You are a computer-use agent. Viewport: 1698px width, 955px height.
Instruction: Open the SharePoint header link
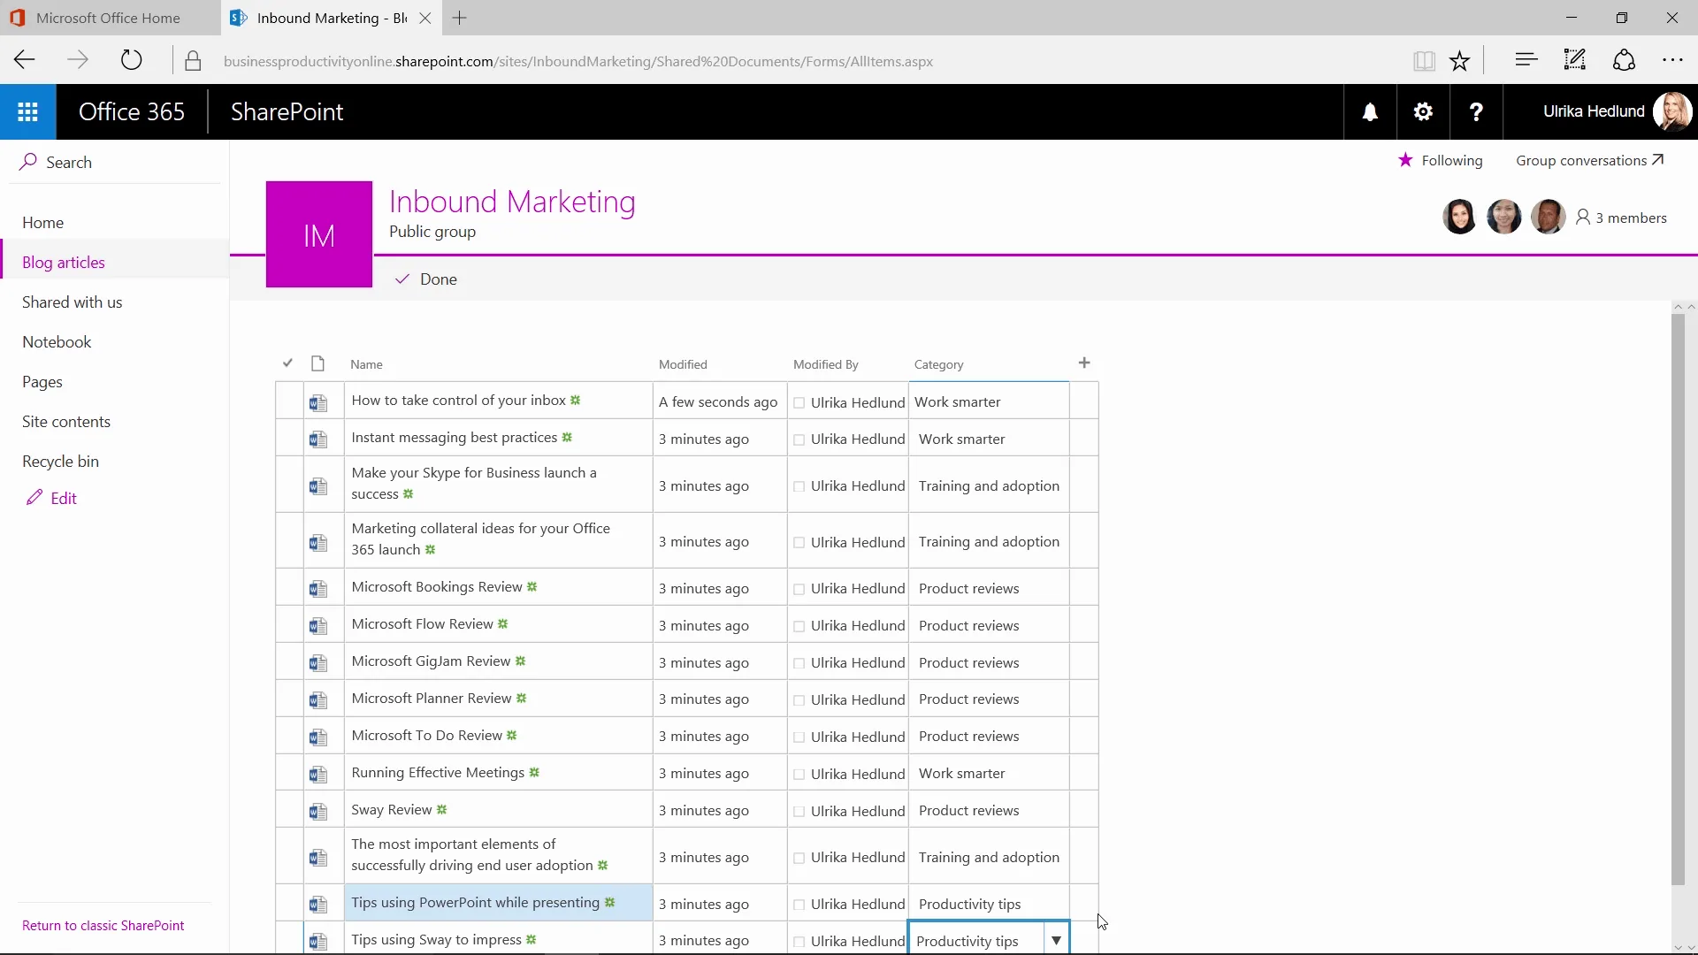pyautogui.click(x=287, y=111)
